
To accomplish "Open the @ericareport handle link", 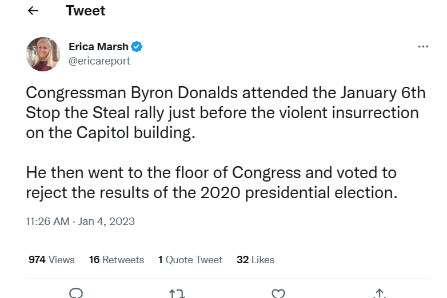I will click(x=99, y=61).
